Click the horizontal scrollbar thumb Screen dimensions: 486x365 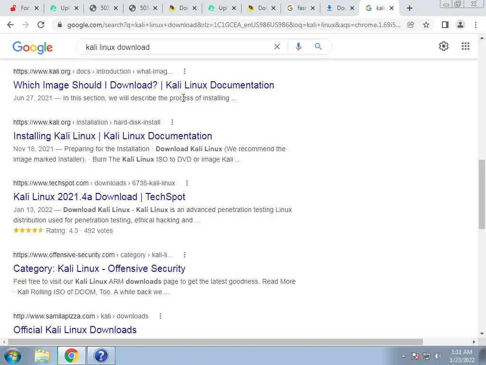[215, 342]
